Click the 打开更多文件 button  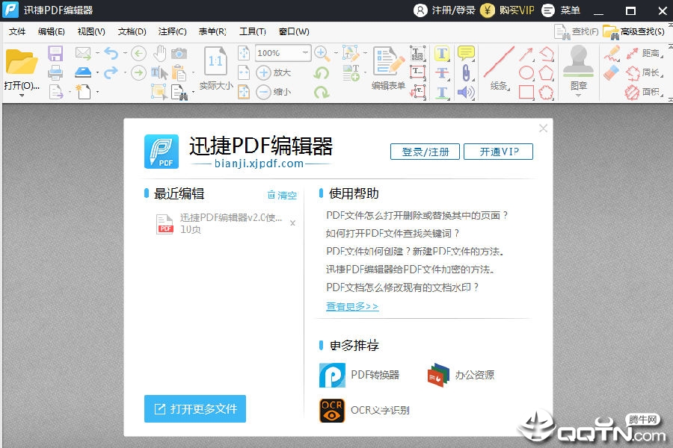(x=194, y=409)
